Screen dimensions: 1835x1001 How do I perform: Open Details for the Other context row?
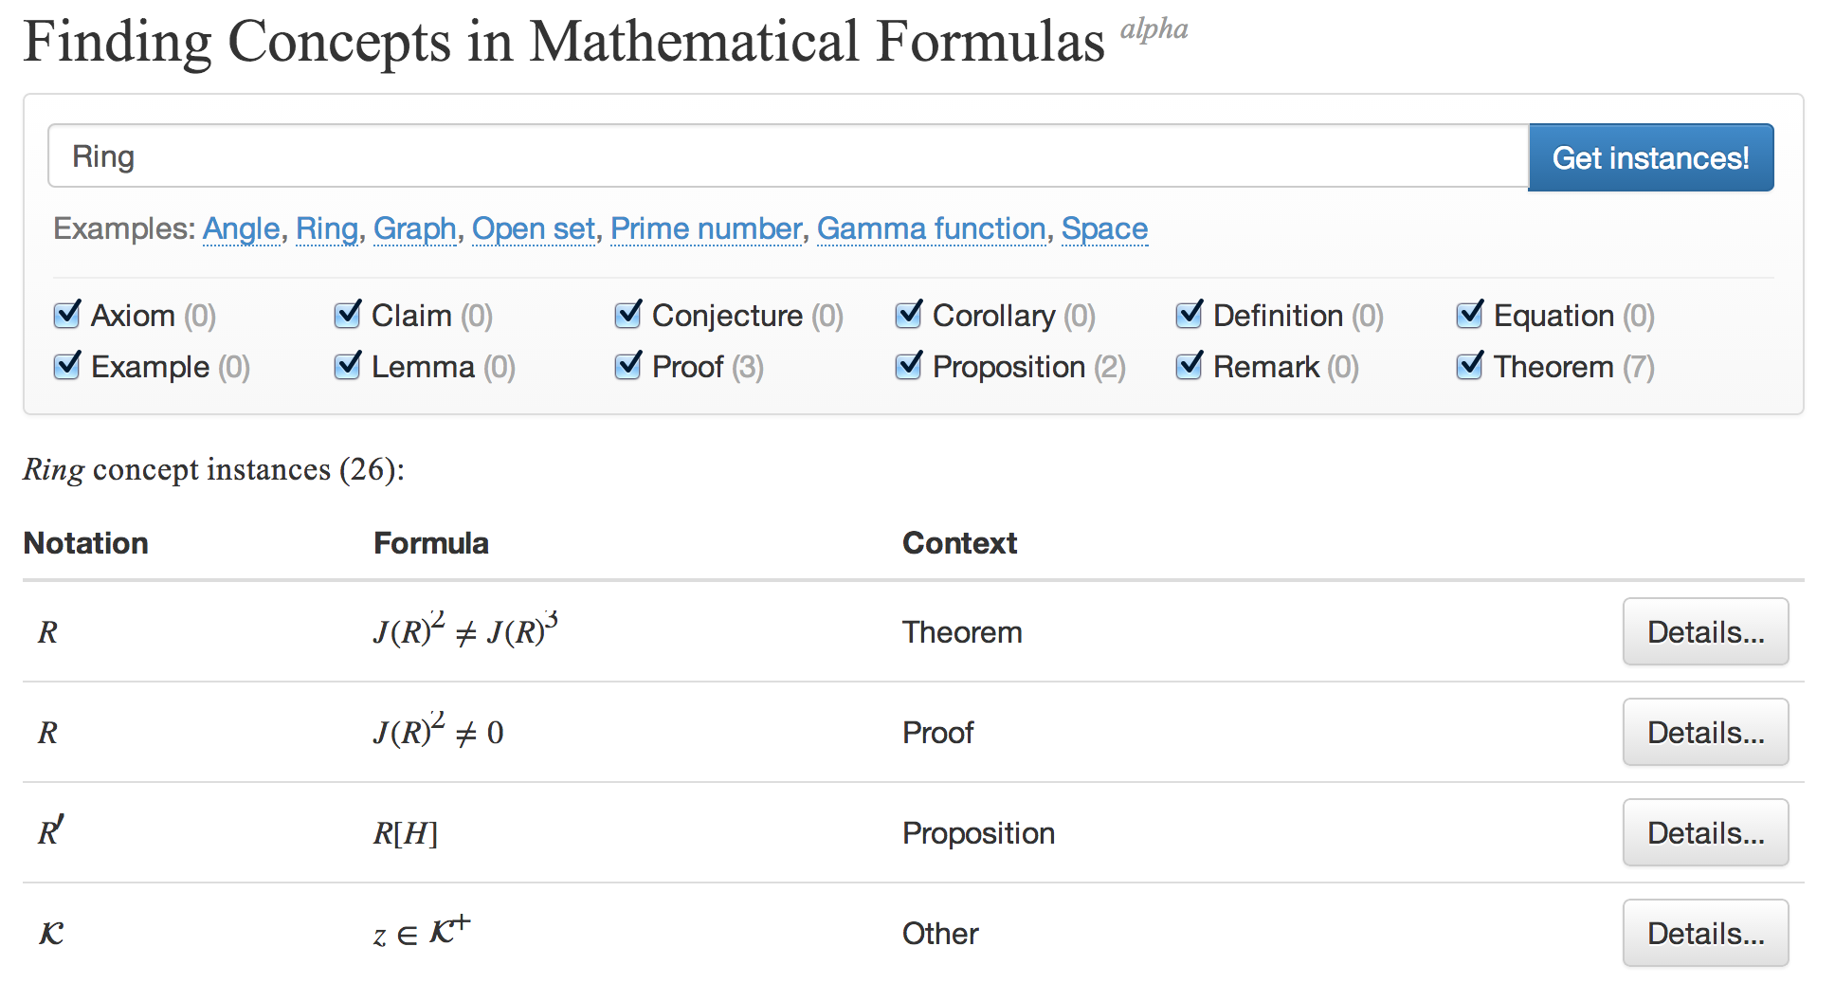coord(1704,934)
